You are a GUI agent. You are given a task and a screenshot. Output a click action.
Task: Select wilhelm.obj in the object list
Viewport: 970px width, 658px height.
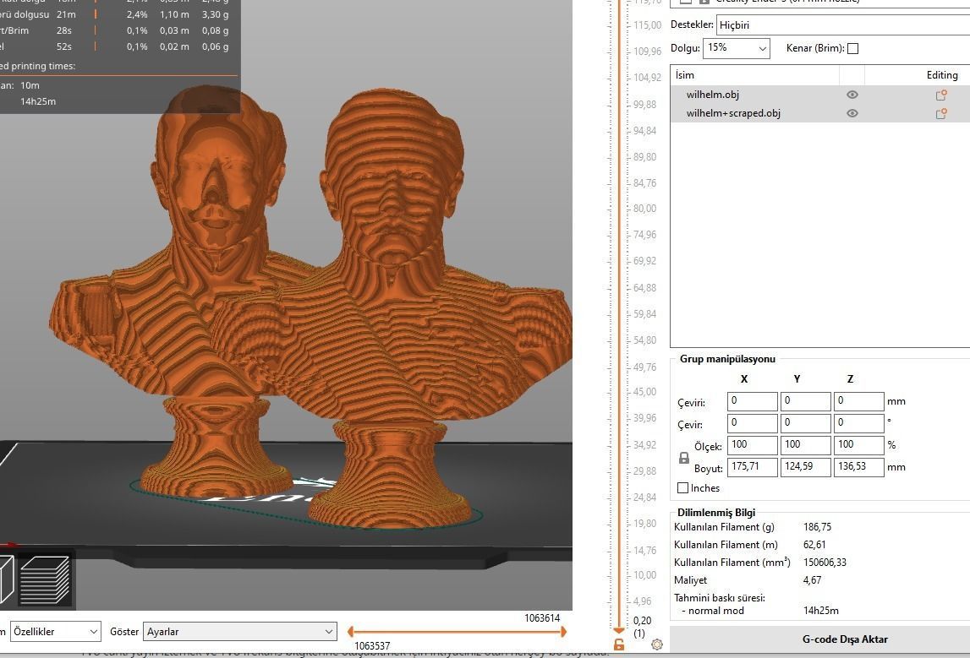[713, 95]
